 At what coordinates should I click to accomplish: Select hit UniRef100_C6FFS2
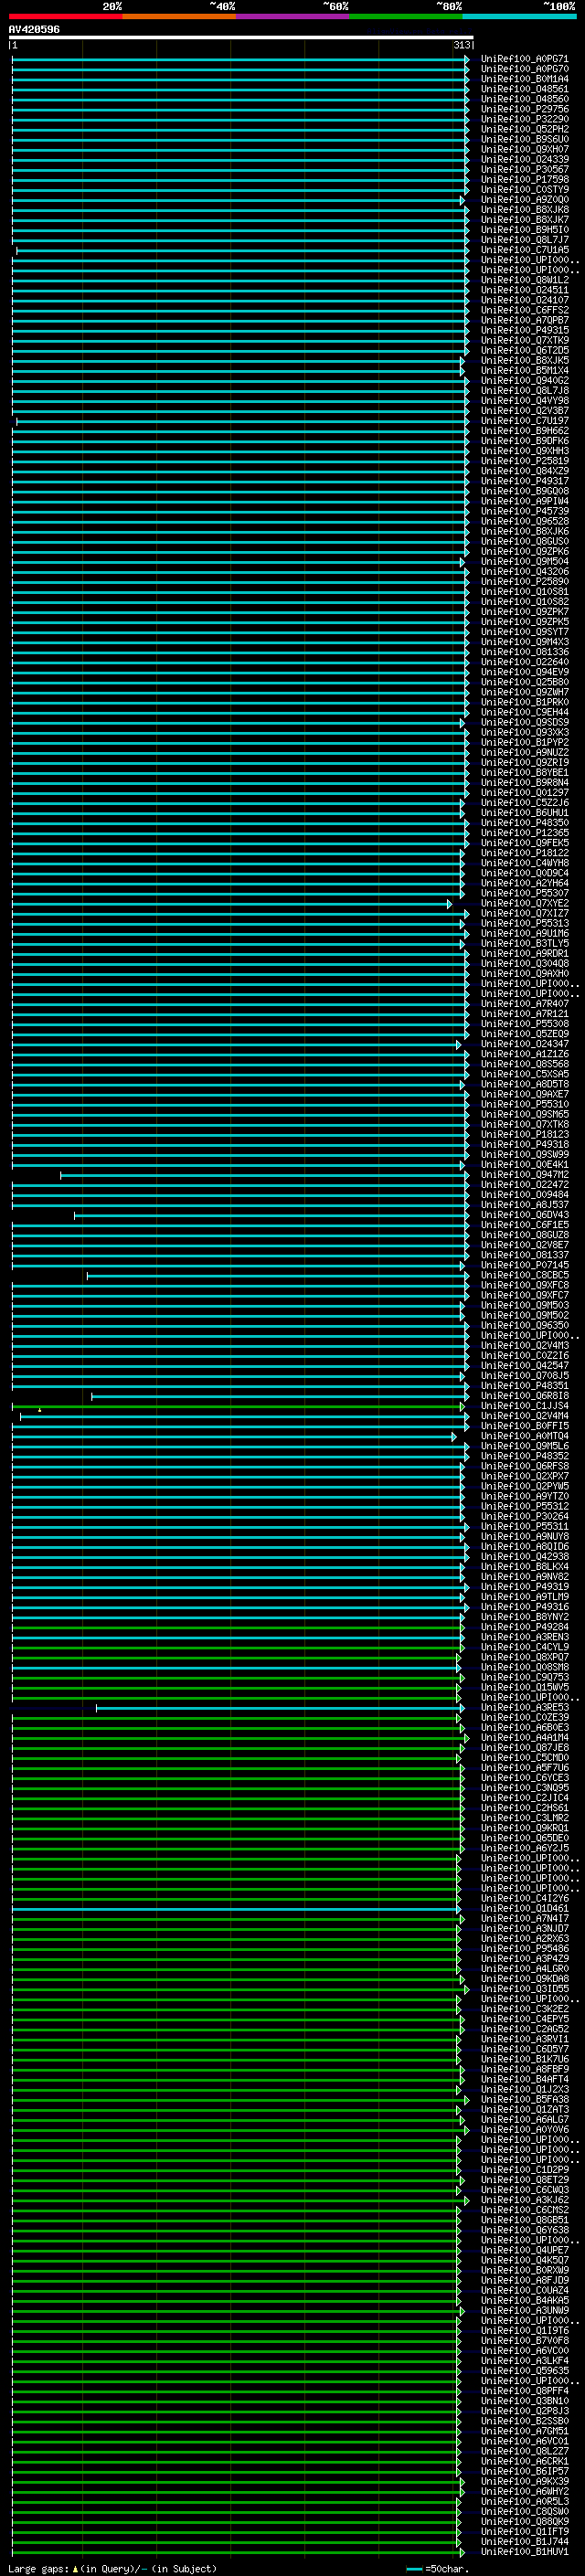click(524, 310)
